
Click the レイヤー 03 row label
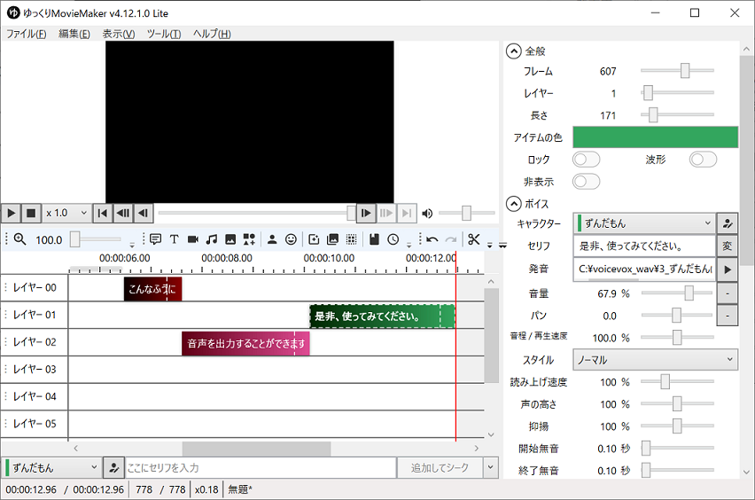[x=35, y=370]
